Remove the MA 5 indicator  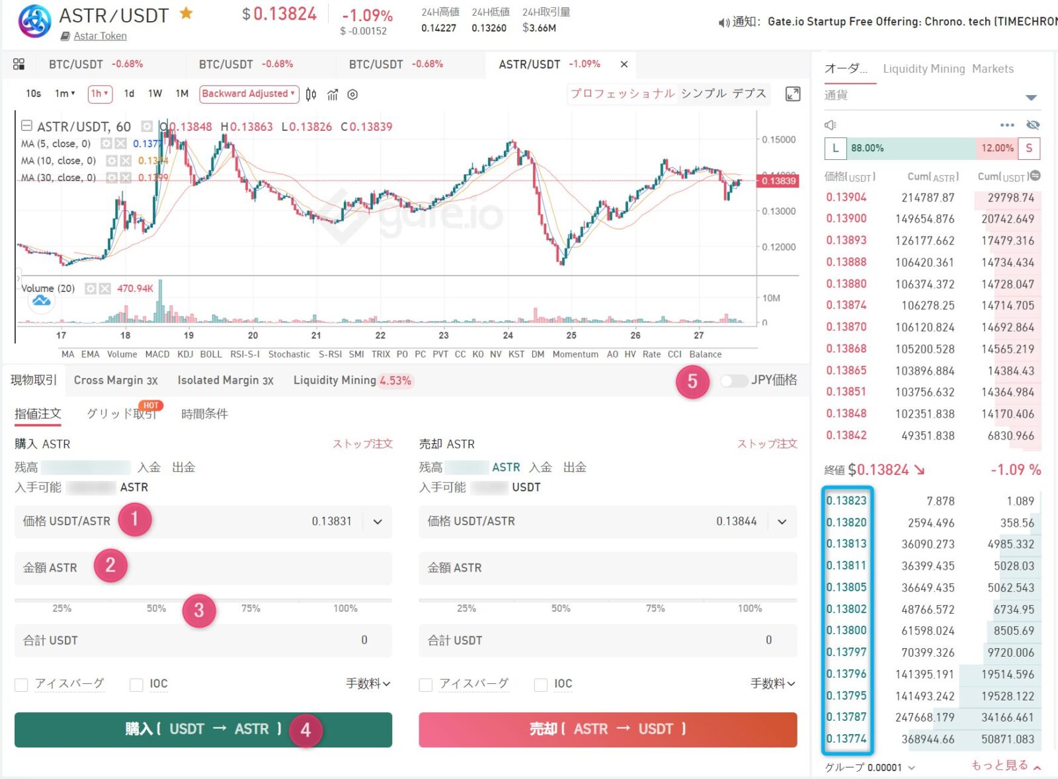120,143
